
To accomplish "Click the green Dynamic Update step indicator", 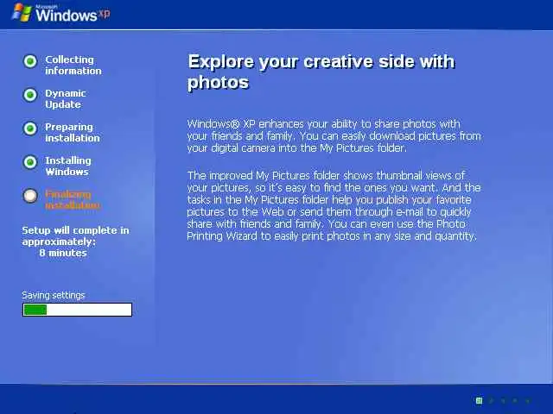I will [30, 95].
